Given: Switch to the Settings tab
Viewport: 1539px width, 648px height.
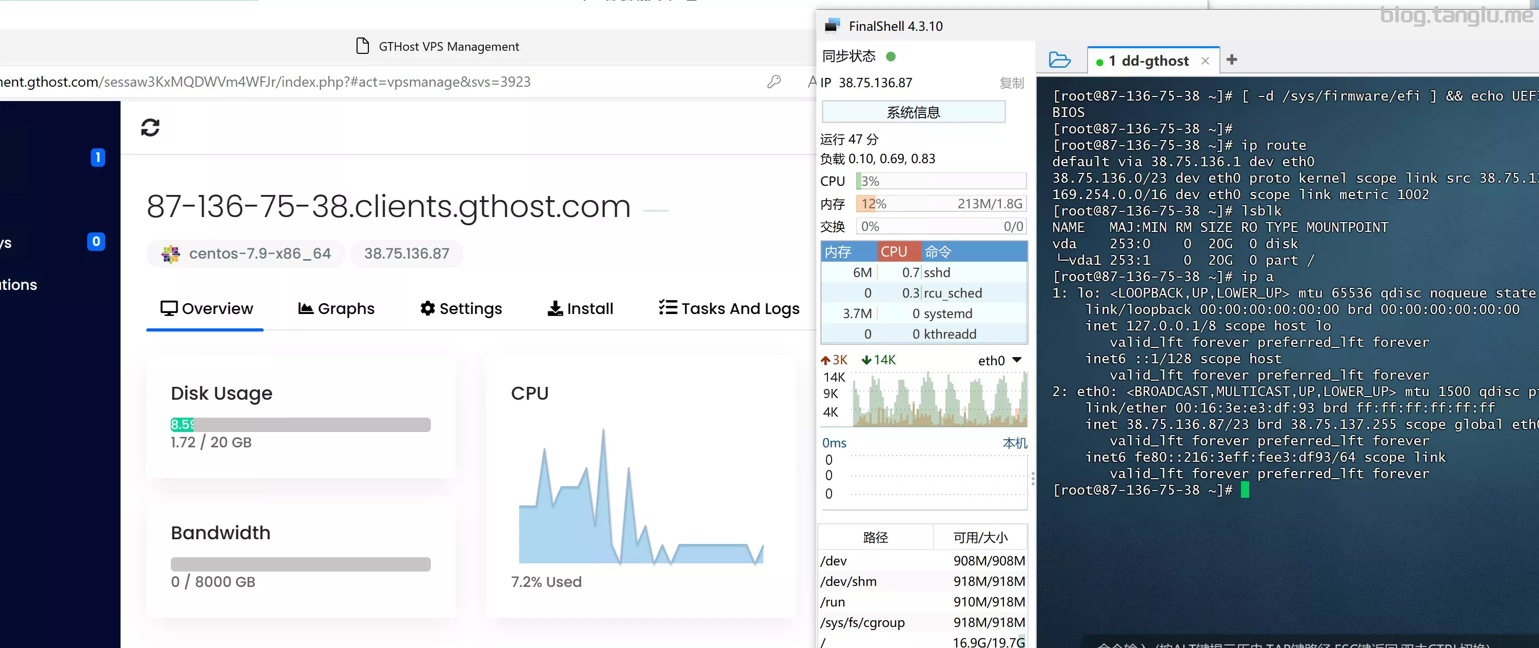Looking at the screenshot, I should [461, 308].
